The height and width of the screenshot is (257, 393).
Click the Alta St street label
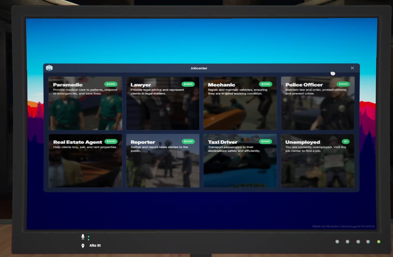[x=95, y=245]
